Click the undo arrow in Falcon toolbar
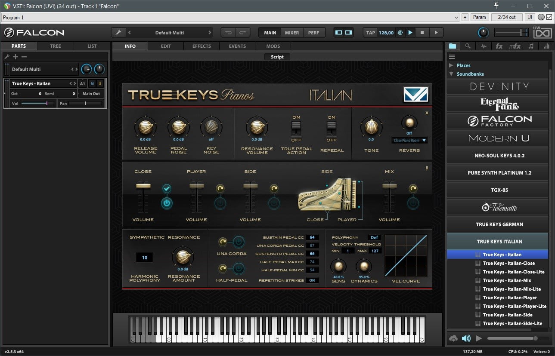555x356 pixels. coord(228,33)
